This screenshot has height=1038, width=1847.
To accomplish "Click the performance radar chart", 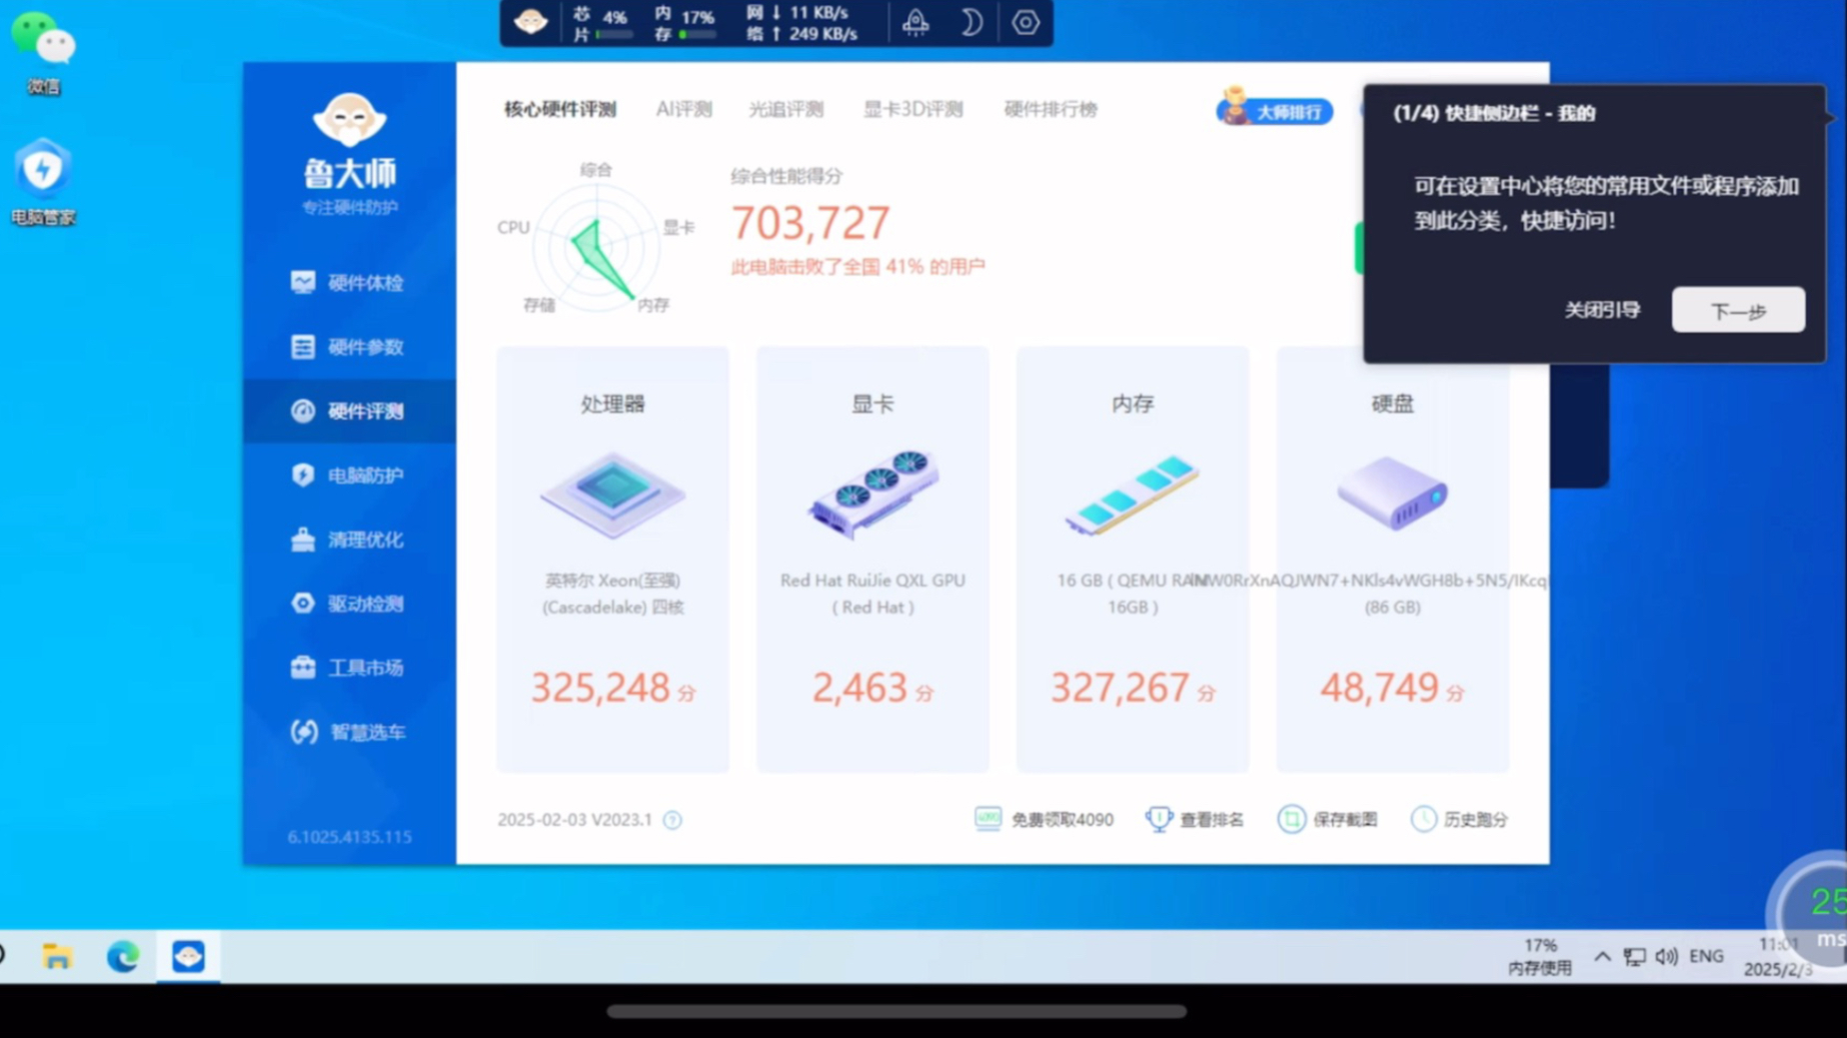I will coord(597,248).
